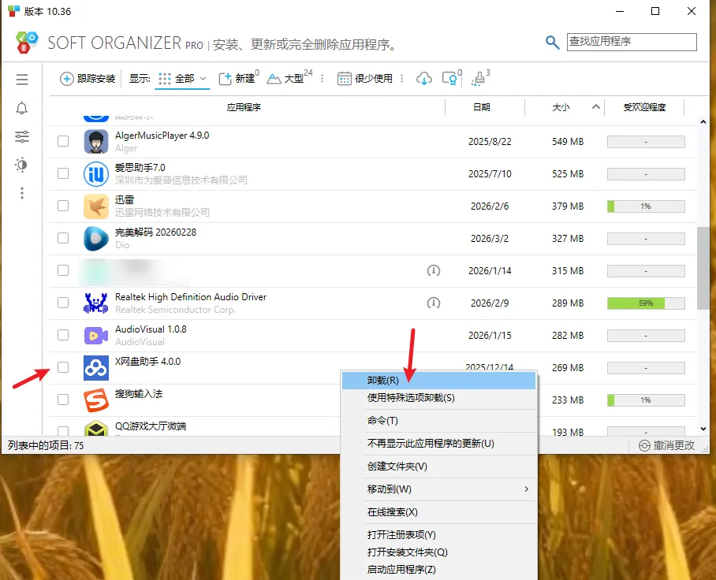Click the vertical scrollbar thumb
The width and height of the screenshot is (716, 580).
coord(703,268)
